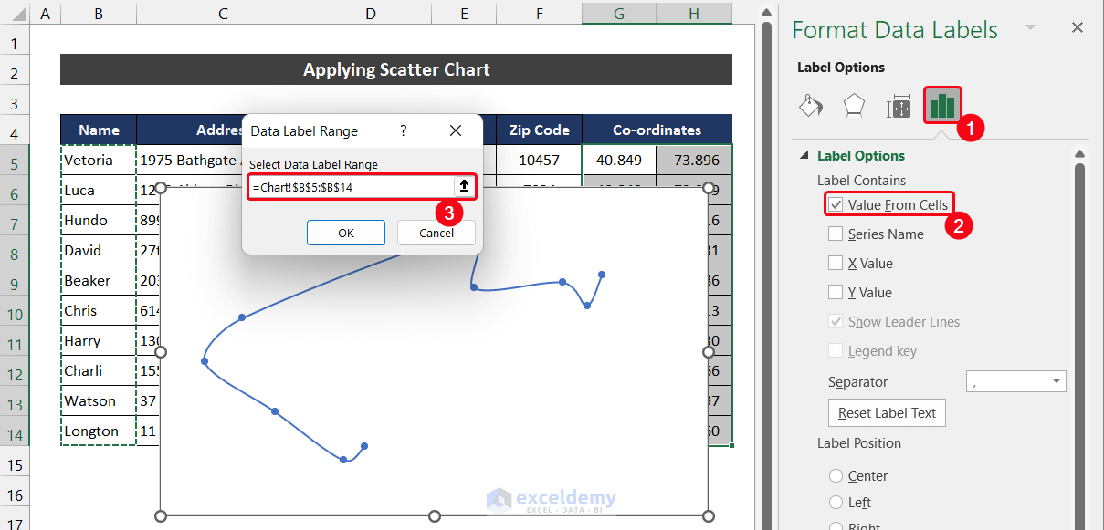This screenshot has width=1104, height=530.
Task: Open the Separator dropdown
Action: [x=1057, y=381]
